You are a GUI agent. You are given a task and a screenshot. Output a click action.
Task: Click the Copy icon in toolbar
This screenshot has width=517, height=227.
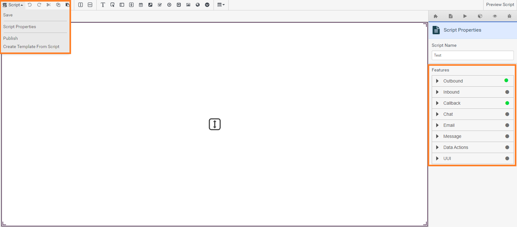[58, 5]
